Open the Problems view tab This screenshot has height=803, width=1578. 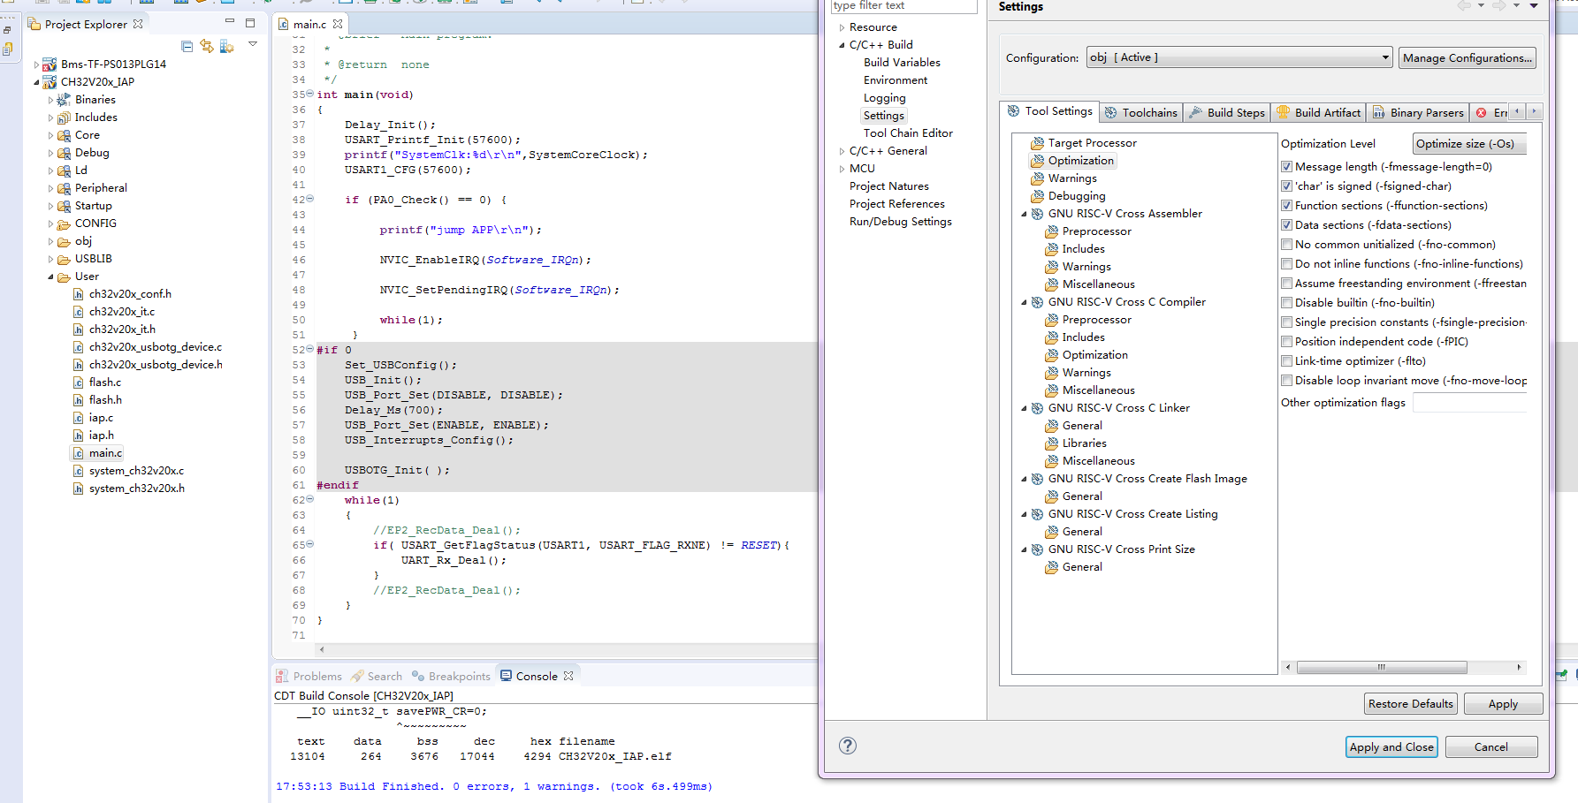[309, 676]
